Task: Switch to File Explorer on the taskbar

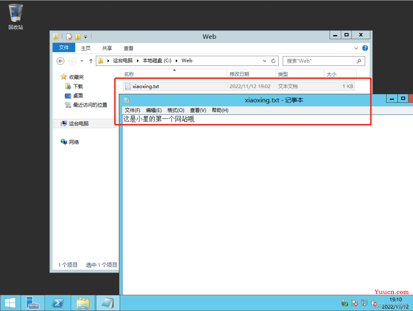Action: [83, 303]
